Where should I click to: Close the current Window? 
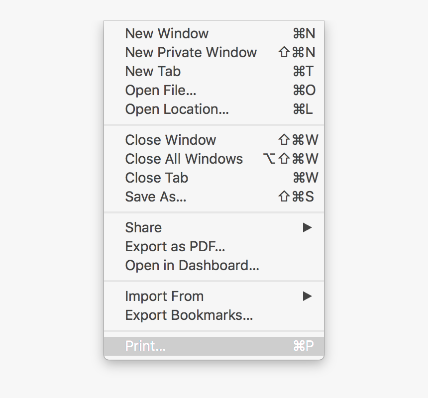point(170,140)
